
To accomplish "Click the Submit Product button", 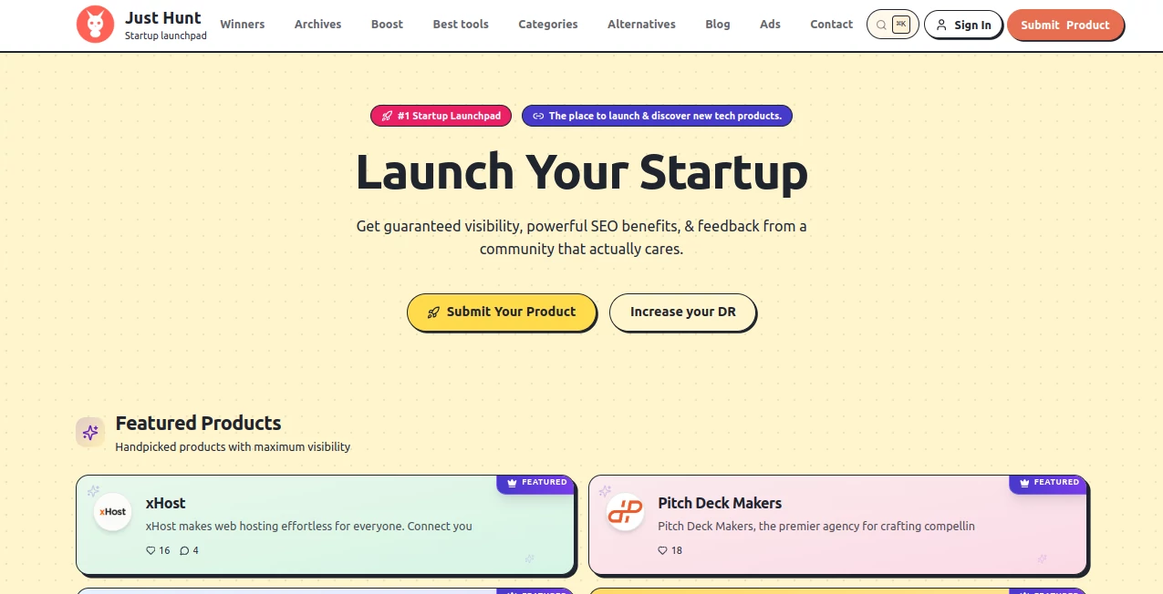I will tap(1065, 25).
